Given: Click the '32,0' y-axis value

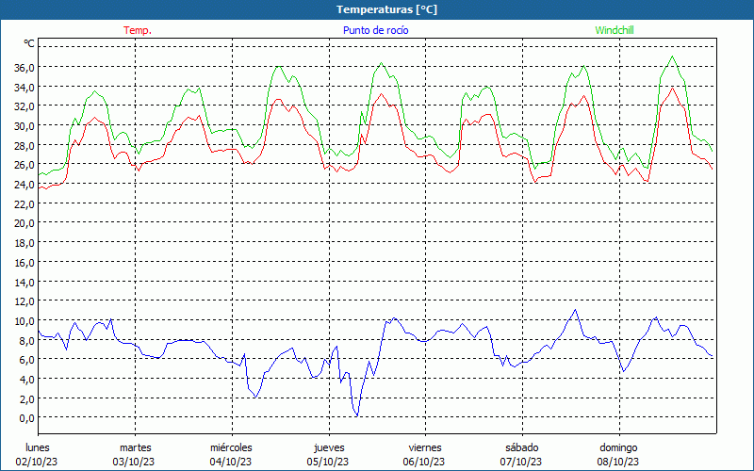Looking at the screenshot, I should click(25, 106).
